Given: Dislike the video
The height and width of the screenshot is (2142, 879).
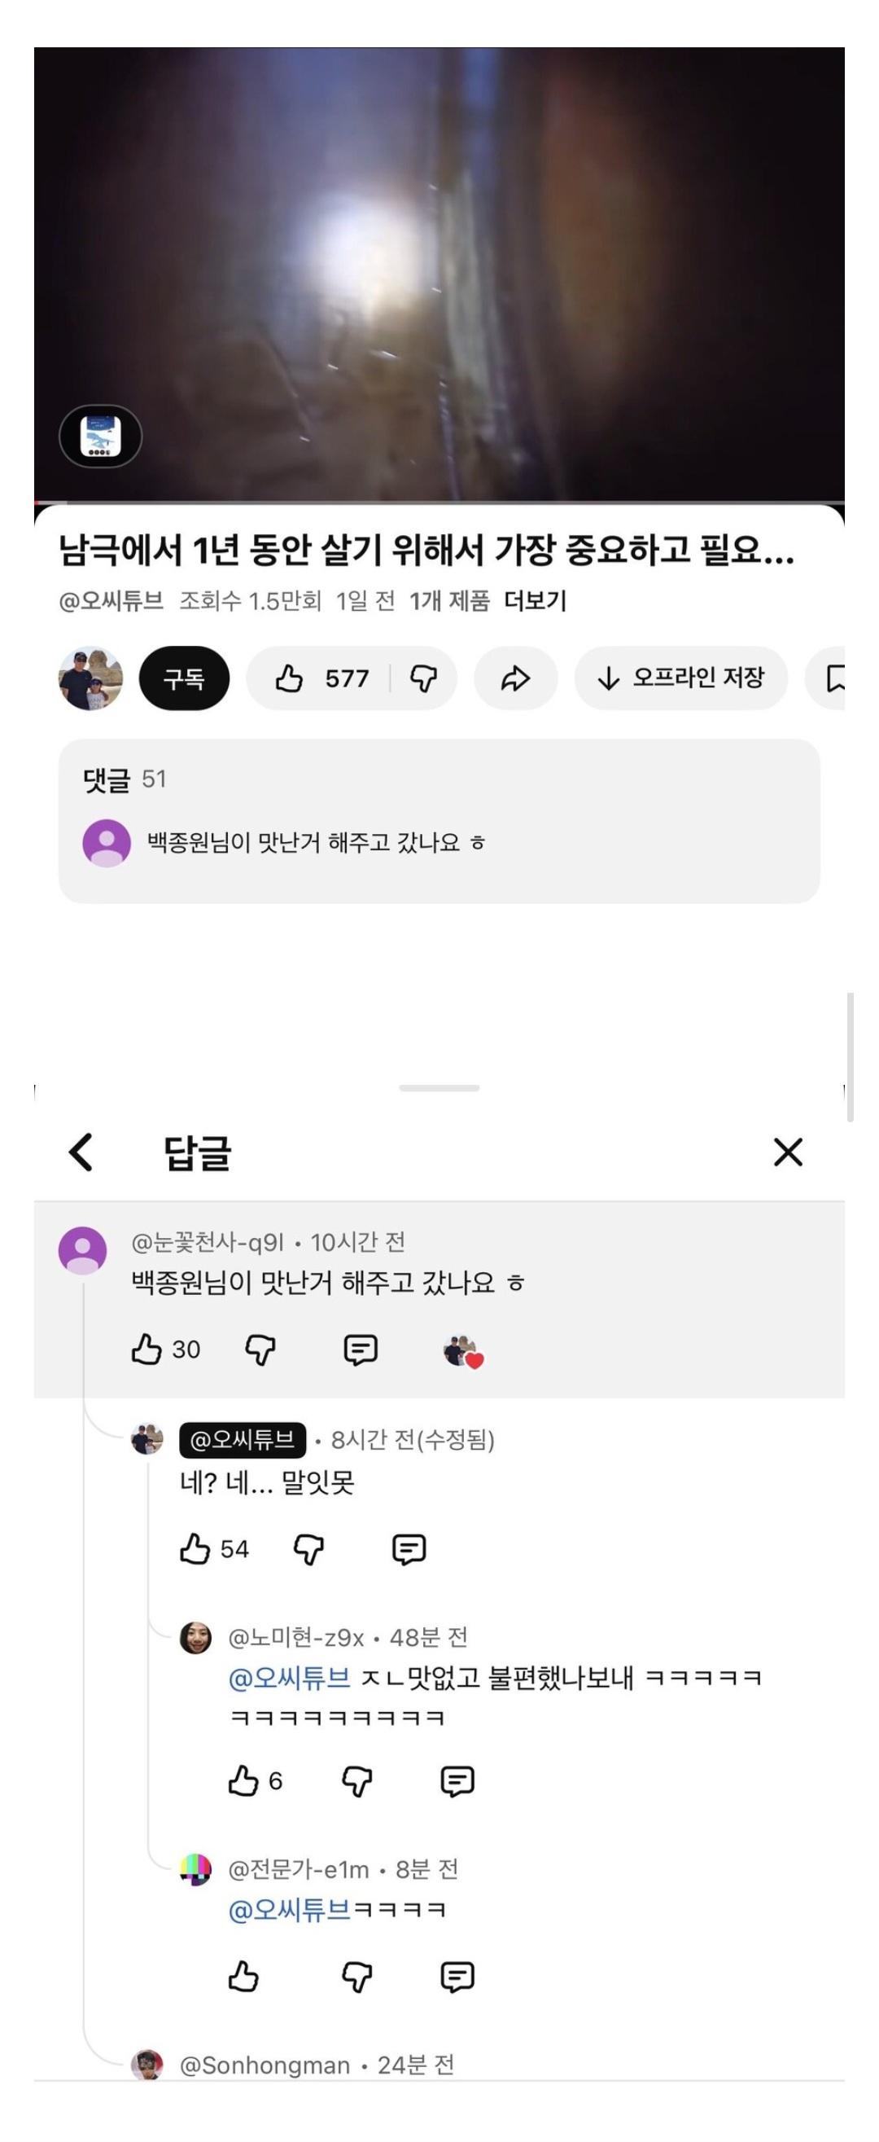Looking at the screenshot, I should (x=424, y=678).
